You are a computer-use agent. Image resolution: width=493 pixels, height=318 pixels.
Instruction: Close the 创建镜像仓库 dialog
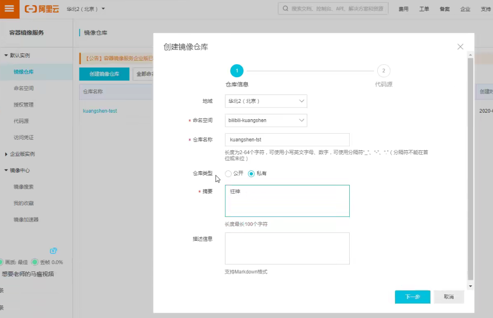pos(460,47)
